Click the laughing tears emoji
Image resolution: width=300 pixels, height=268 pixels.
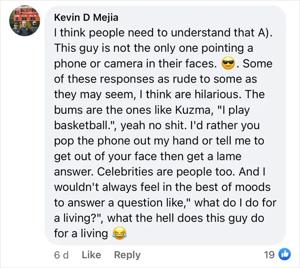click(x=120, y=233)
